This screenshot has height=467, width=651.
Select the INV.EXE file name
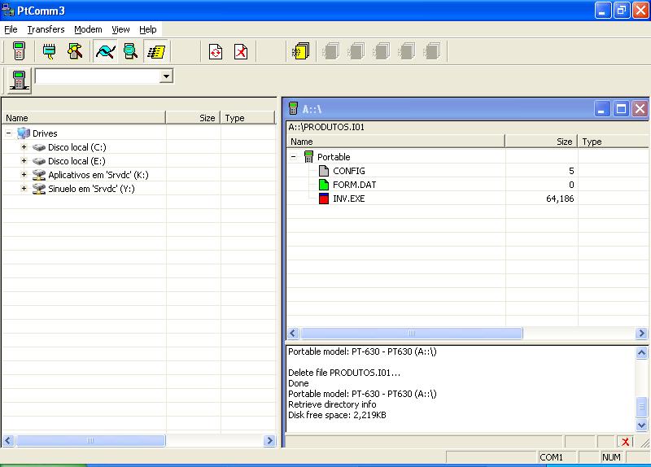coord(349,199)
